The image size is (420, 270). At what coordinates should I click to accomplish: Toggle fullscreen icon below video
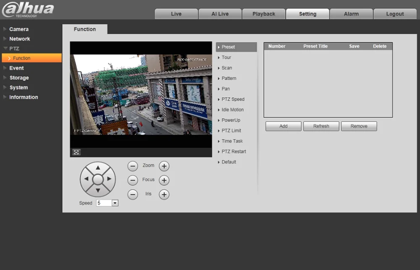76,152
